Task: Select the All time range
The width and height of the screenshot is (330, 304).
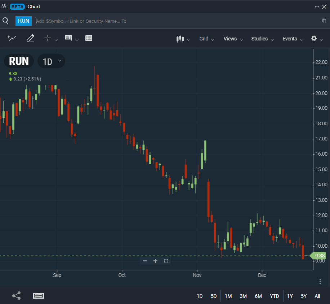Action: pos(317,296)
